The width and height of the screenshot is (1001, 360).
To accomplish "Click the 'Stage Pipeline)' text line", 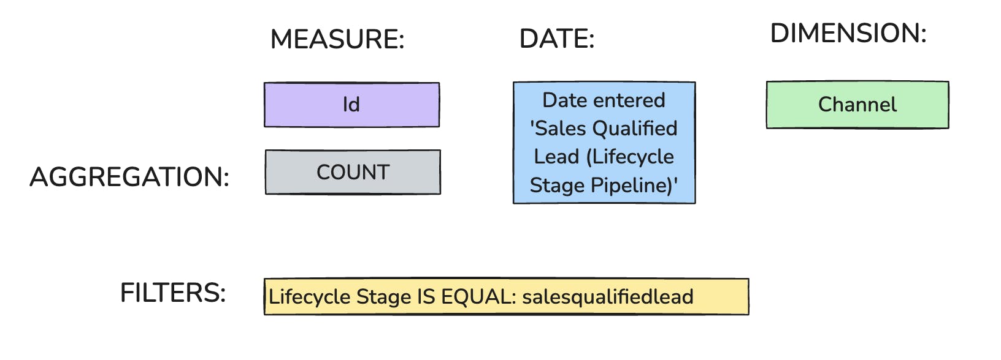I will pyautogui.click(x=604, y=185).
